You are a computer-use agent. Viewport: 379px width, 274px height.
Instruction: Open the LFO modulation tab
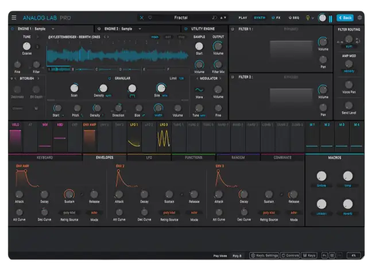pyautogui.click(x=149, y=157)
